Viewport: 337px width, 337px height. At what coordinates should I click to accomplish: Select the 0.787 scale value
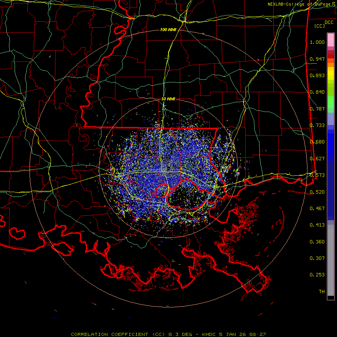click(x=317, y=109)
